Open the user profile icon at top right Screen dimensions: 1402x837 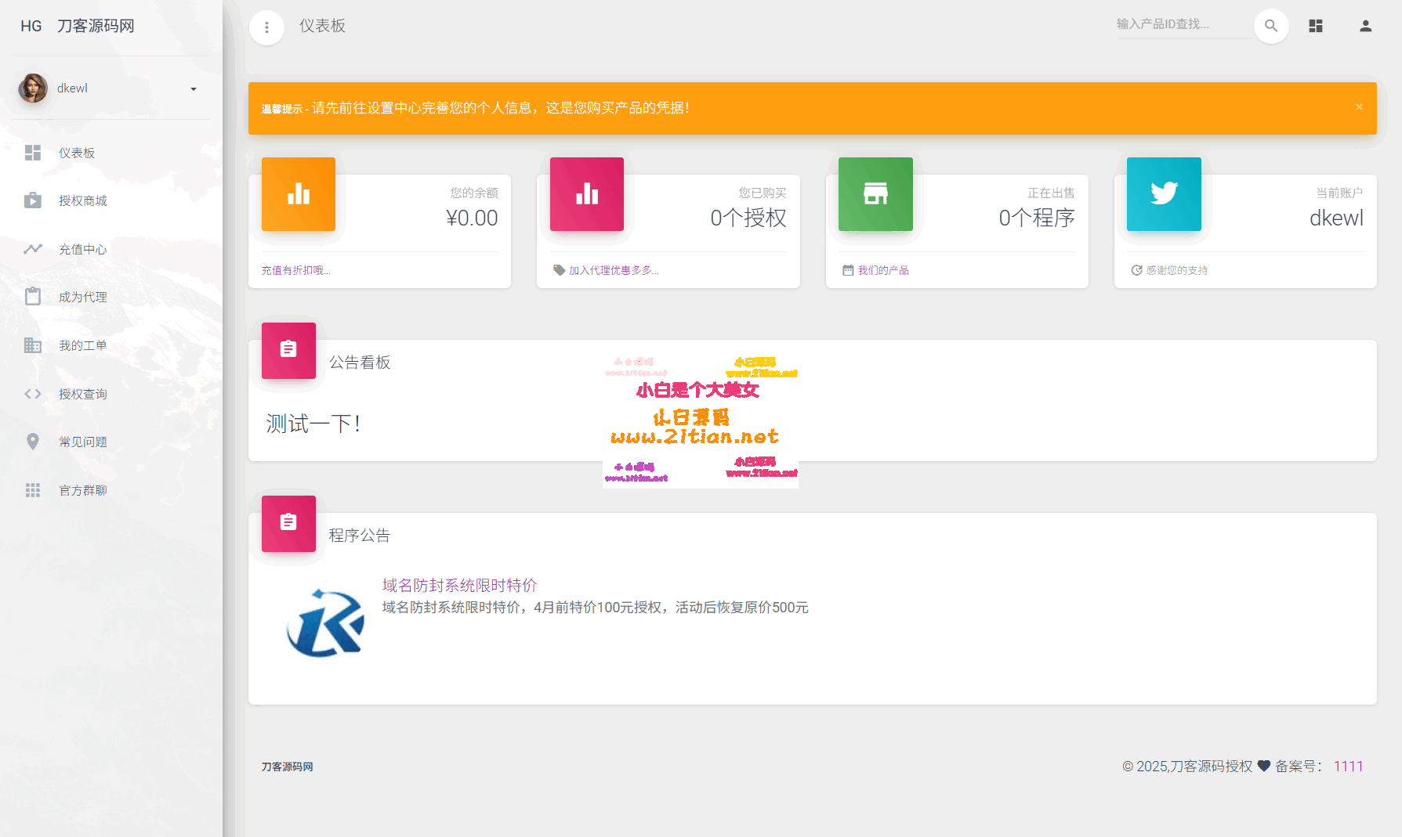tap(1366, 26)
